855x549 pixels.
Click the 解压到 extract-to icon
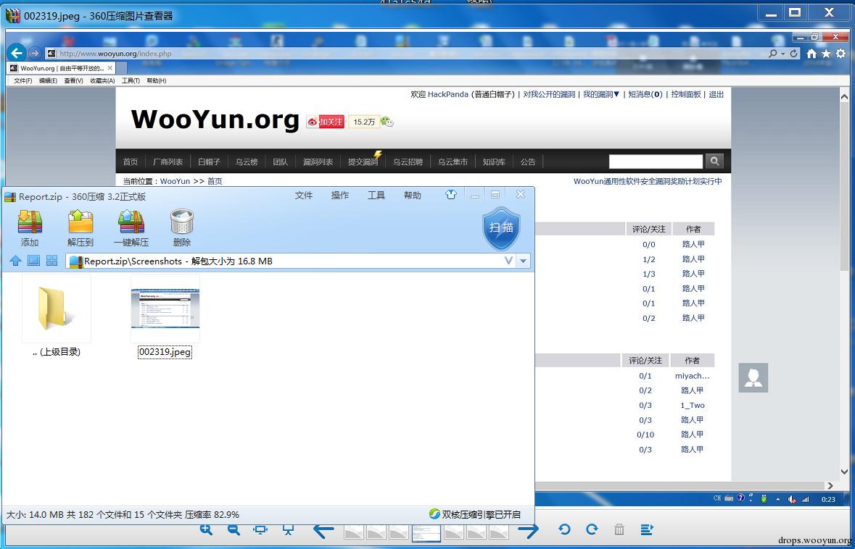[80, 222]
